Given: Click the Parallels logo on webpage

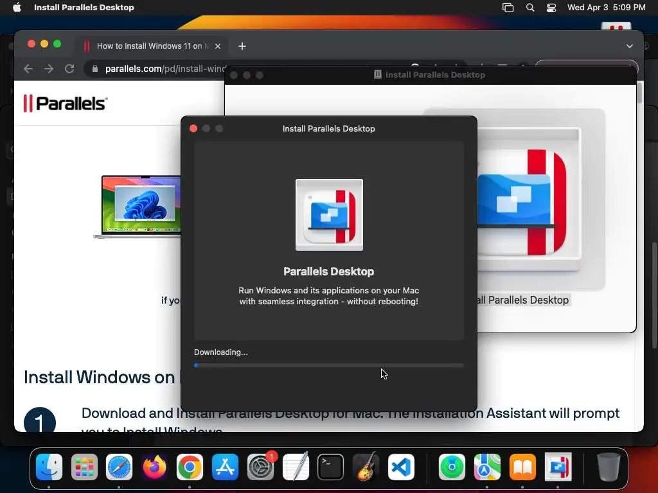Looking at the screenshot, I should point(66,103).
